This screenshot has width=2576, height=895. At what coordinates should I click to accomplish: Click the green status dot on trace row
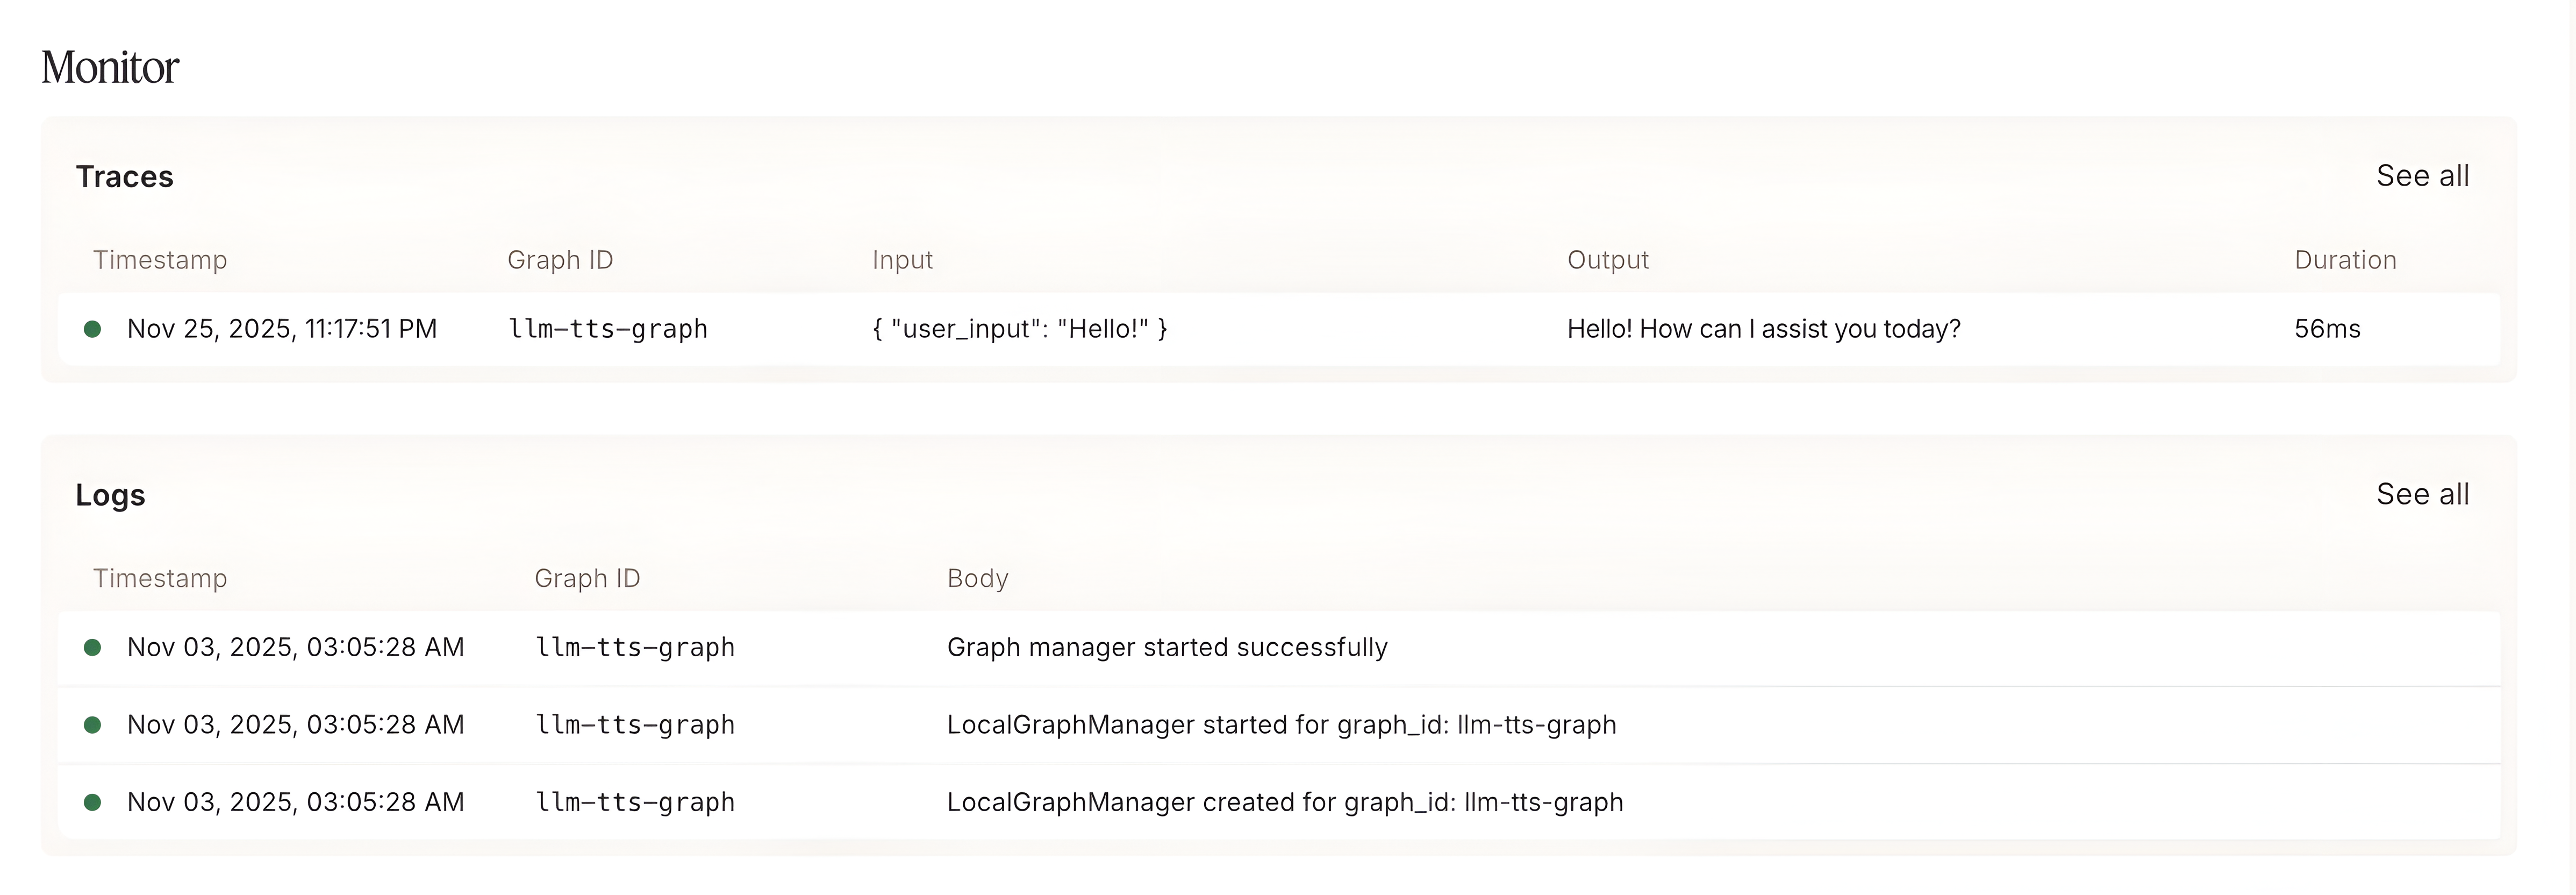(92, 329)
